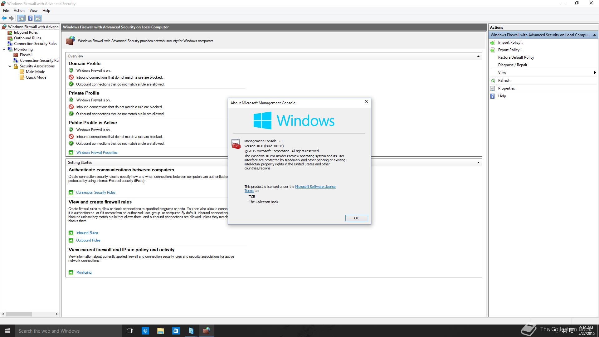Screen dimensions: 599x337
Task: Open Store on taskbar
Action: pos(176,331)
